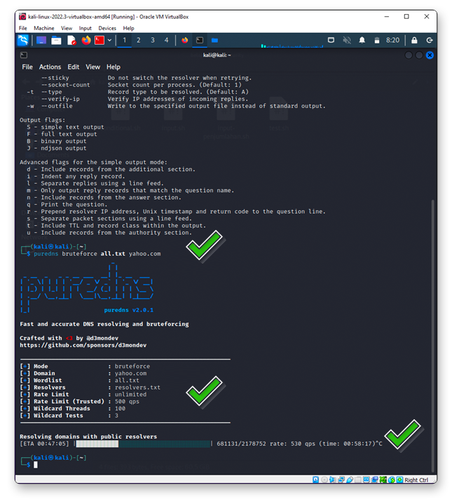Click the terminal vertical scrollbar
The width and height of the screenshot is (452, 504).
tap(432, 336)
